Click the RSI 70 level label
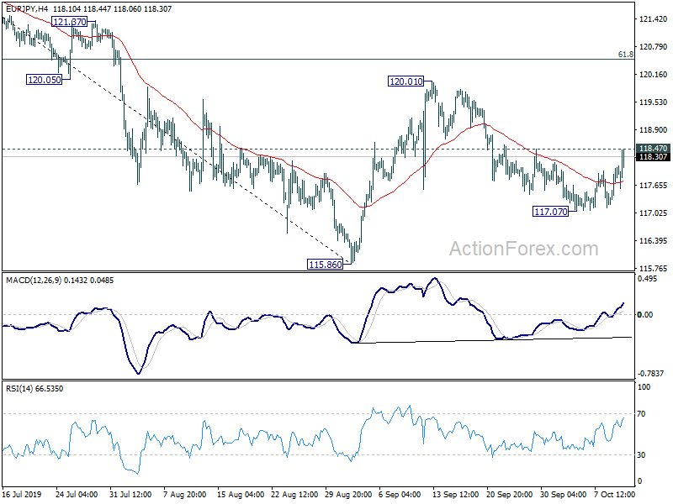The image size is (673, 504). click(641, 414)
